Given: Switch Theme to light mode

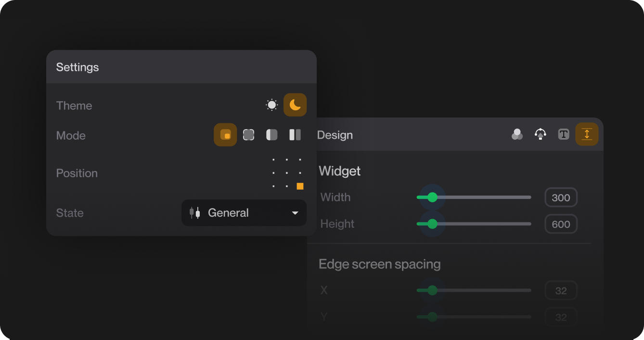Looking at the screenshot, I should (x=271, y=105).
